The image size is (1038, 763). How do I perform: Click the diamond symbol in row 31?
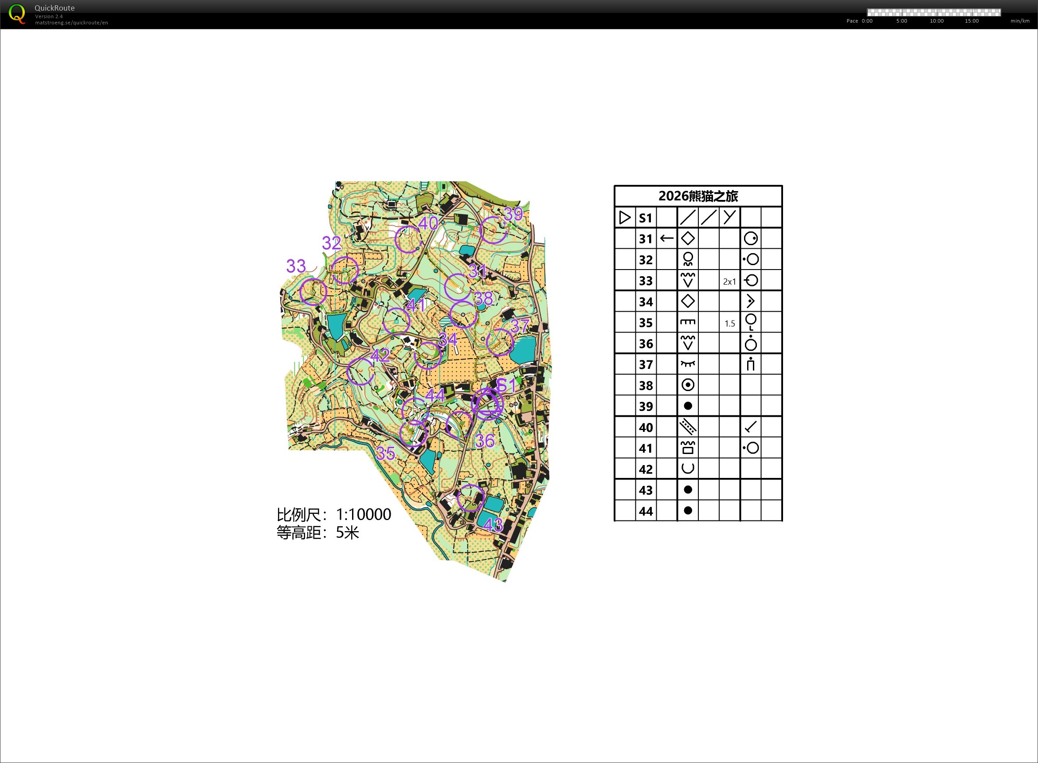tap(687, 239)
